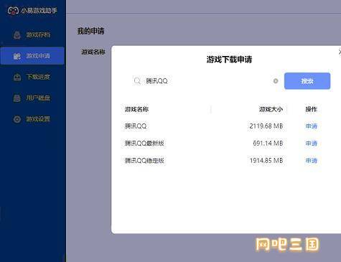
Task: Close the 游戏下载申请 dialog
Action: pyautogui.click(x=340, y=52)
